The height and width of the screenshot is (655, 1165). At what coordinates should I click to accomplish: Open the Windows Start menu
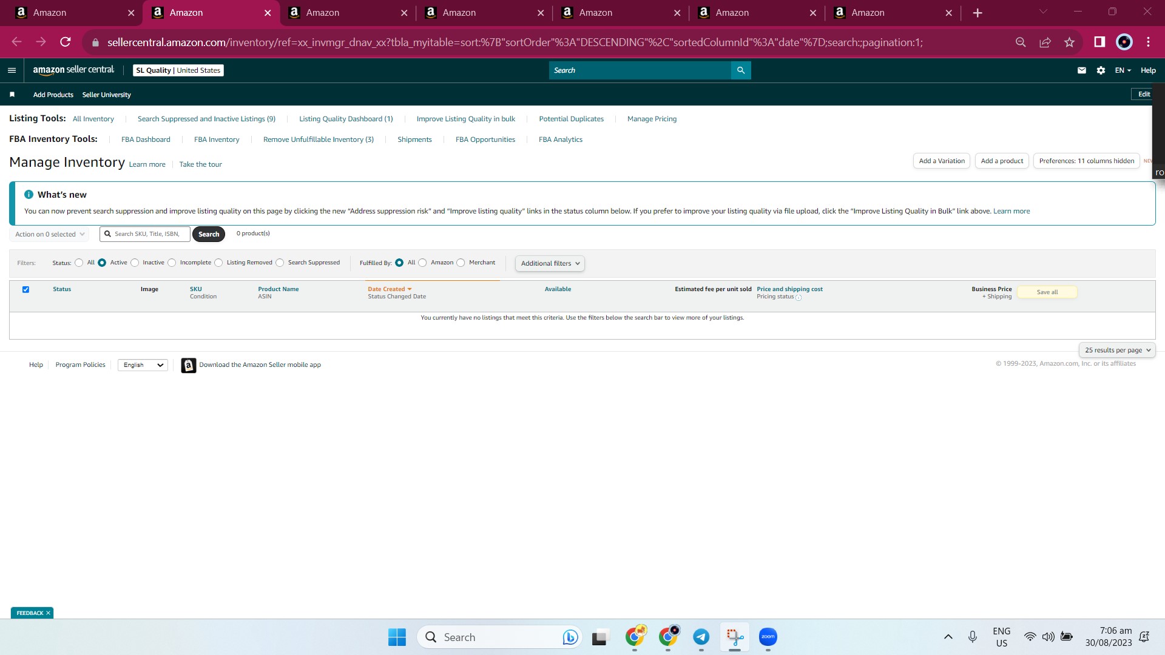tap(397, 637)
